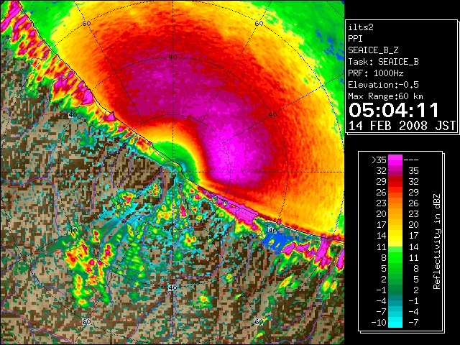Click the '>35' legend label
The image size is (460, 345).
379,160
